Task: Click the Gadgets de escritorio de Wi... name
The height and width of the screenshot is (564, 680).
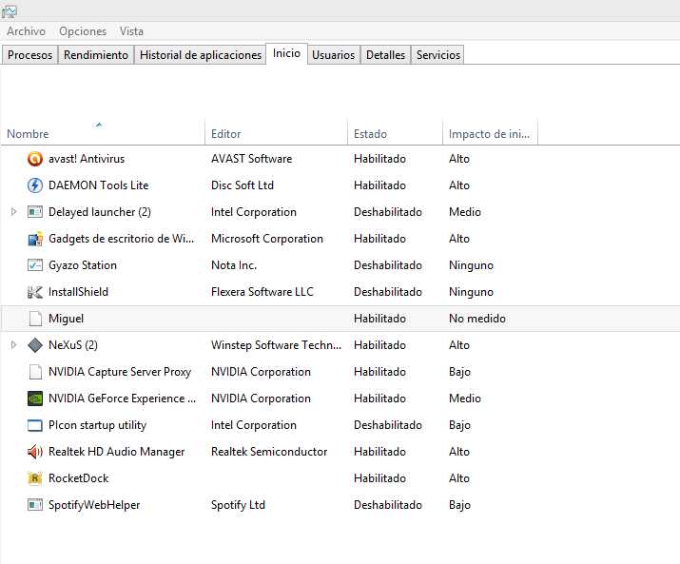Action: pos(121,239)
